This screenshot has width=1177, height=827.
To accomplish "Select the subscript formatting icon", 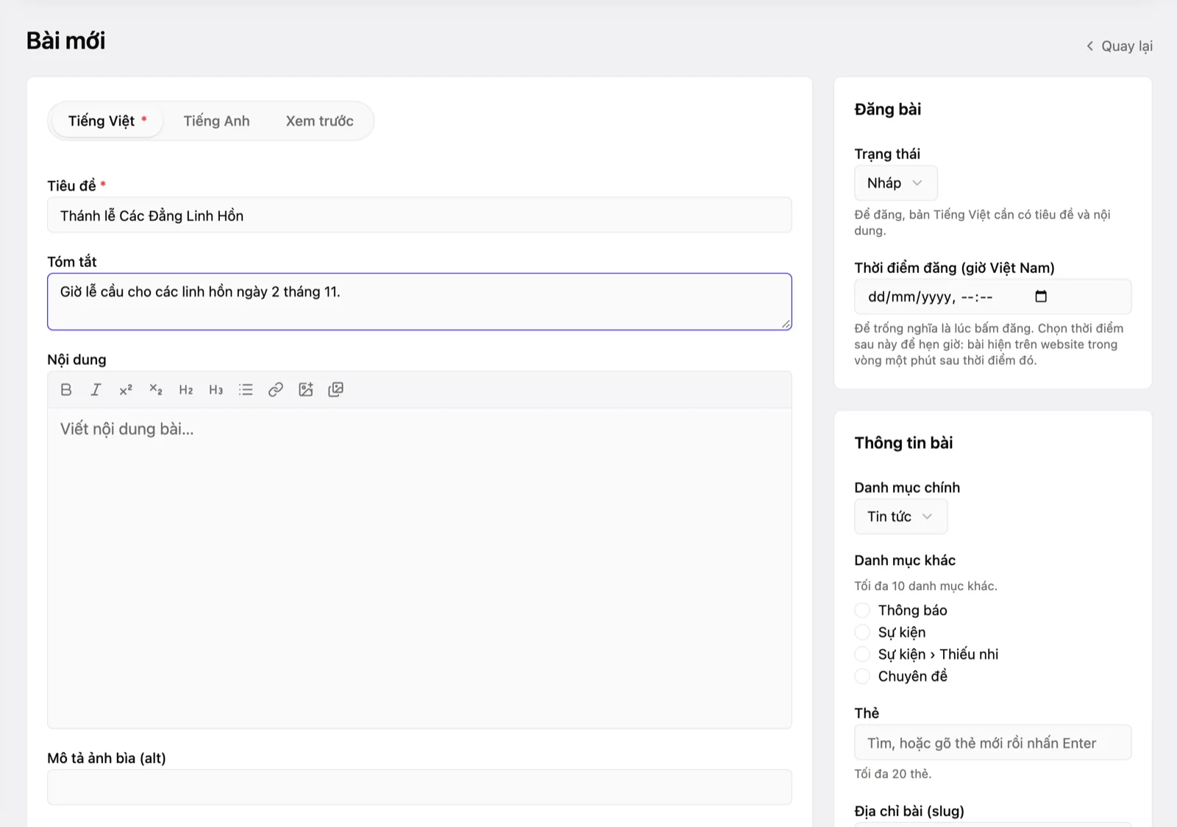I will (156, 390).
